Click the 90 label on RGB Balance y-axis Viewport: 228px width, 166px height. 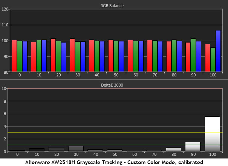(x=6, y=56)
